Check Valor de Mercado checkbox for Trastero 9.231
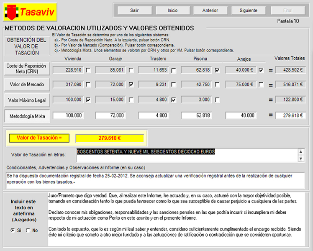The height and width of the screenshot is (251, 313). [174, 85]
